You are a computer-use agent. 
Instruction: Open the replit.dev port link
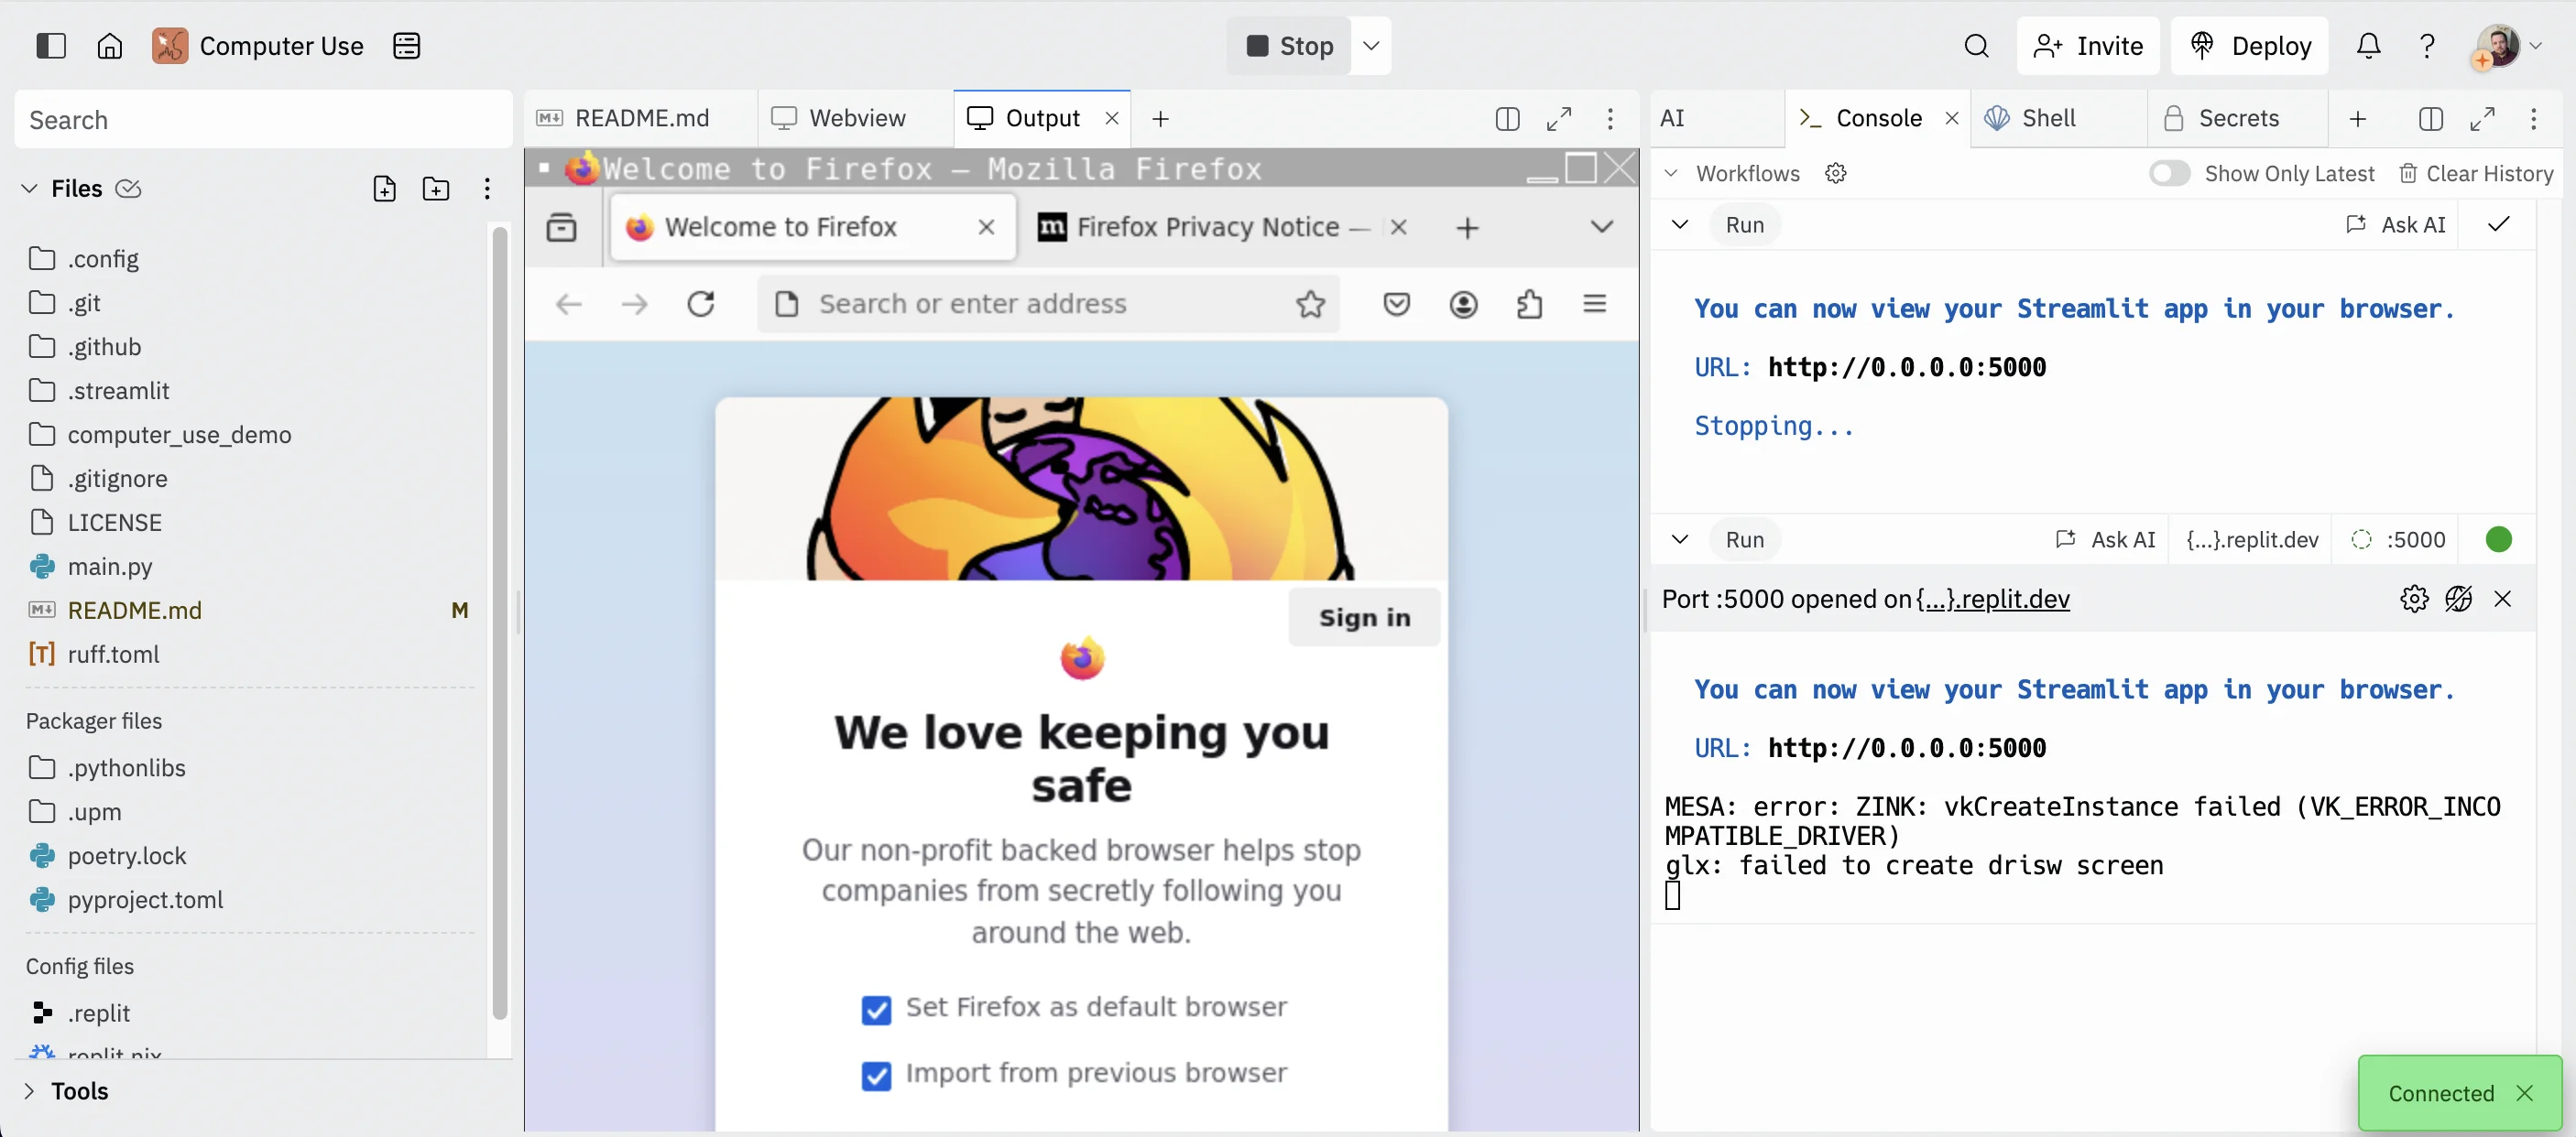click(x=1992, y=600)
